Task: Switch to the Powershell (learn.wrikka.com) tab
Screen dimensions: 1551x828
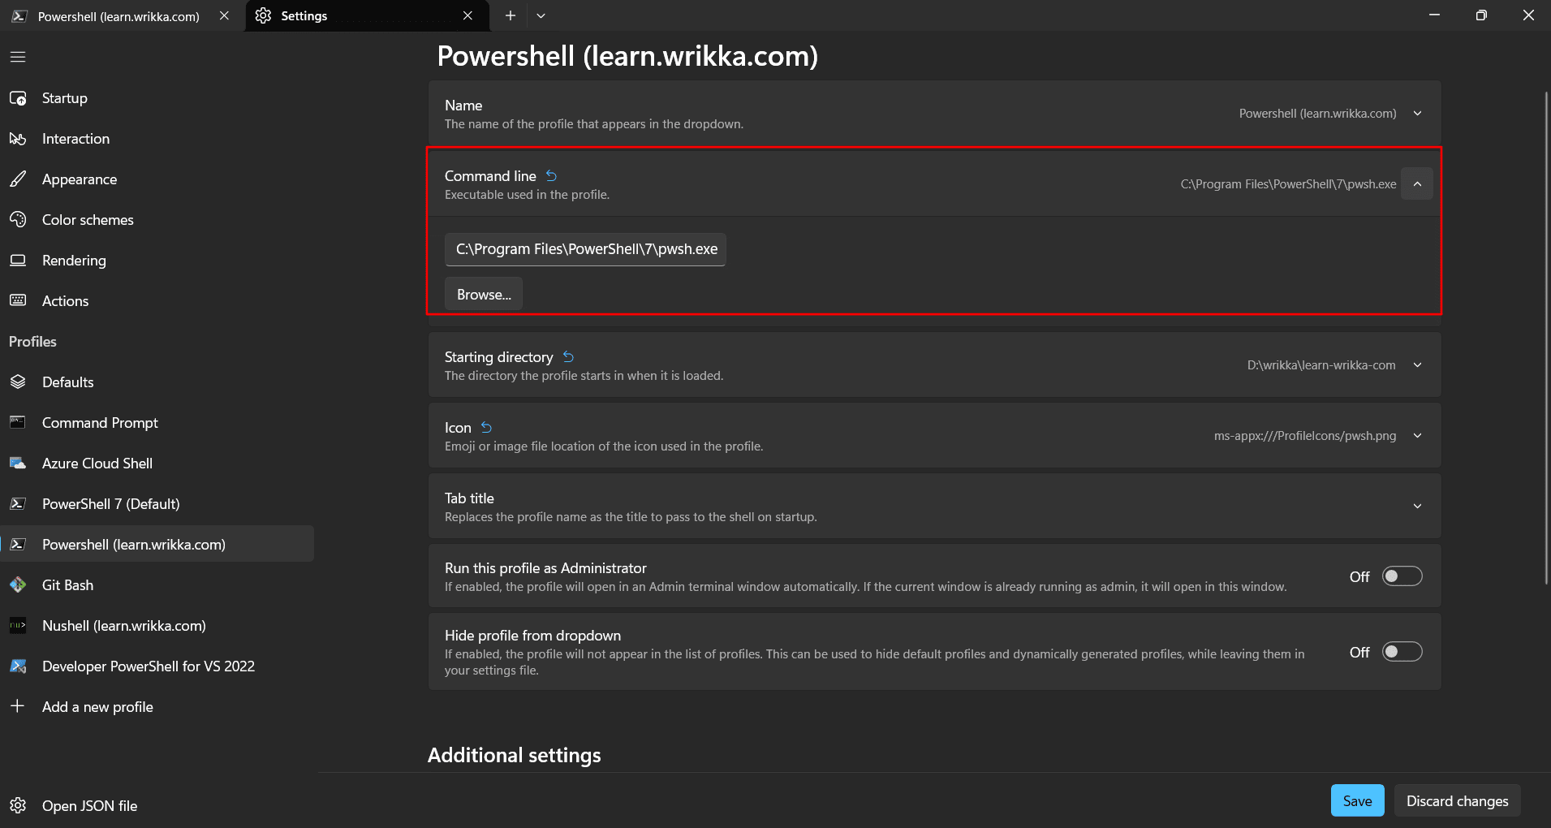Action: [x=121, y=15]
